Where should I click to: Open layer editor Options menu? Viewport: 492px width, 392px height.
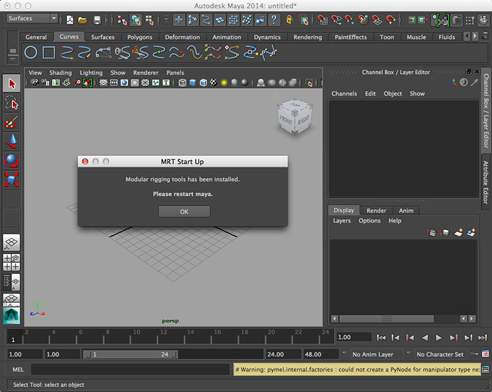(370, 221)
